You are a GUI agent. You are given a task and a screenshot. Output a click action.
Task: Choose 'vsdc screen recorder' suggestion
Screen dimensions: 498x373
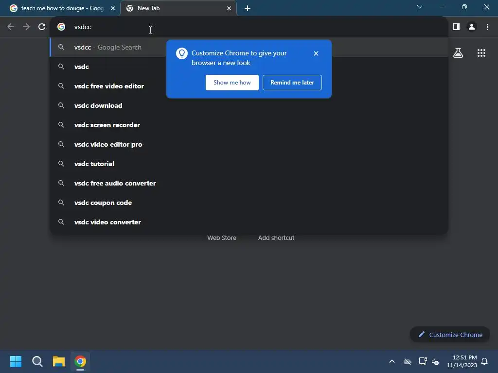pyautogui.click(x=249, y=125)
